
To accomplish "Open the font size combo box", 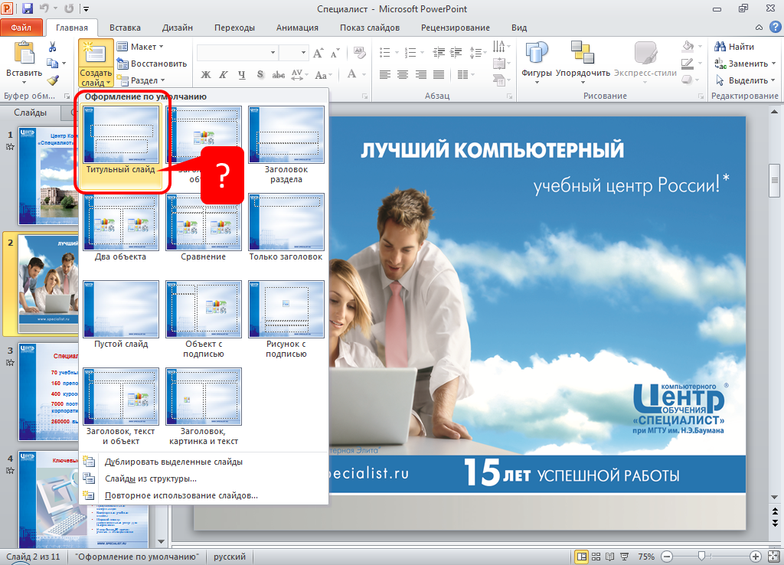I will pos(293,53).
